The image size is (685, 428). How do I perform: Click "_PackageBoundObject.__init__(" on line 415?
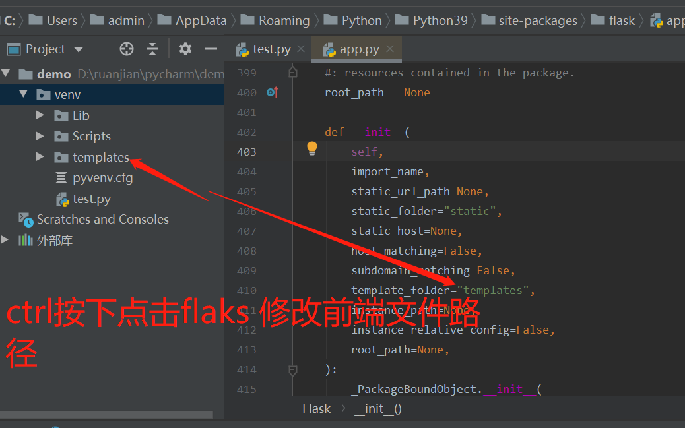point(448,389)
